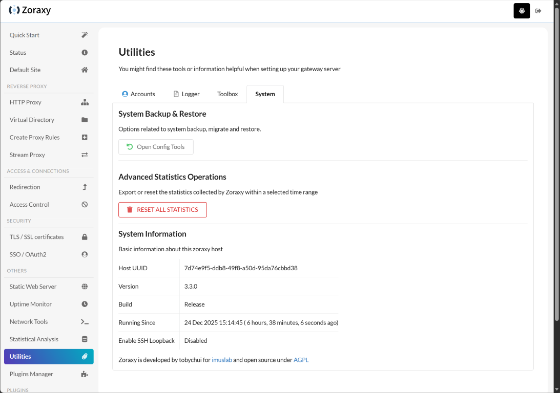Go to Access Control menu item
560x393 pixels.
pyautogui.click(x=29, y=205)
